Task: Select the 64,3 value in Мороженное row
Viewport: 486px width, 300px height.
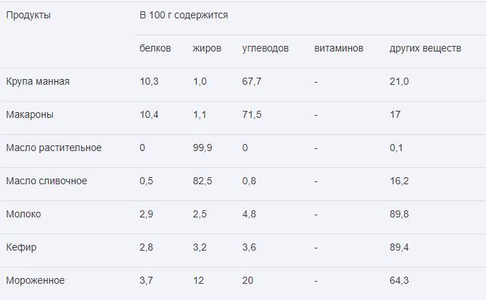Action: [x=399, y=280]
